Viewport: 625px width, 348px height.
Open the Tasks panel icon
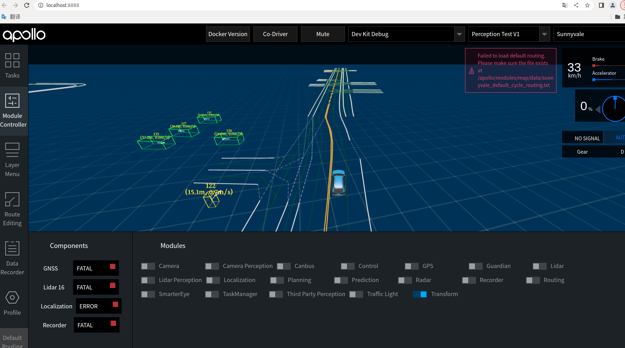tap(12, 60)
